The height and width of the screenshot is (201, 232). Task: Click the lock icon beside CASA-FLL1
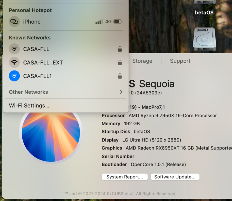(120, 76)
